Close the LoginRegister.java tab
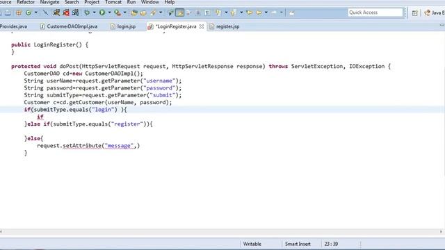The width and height of the screenshot is (445, 250). tap(202, 26)
